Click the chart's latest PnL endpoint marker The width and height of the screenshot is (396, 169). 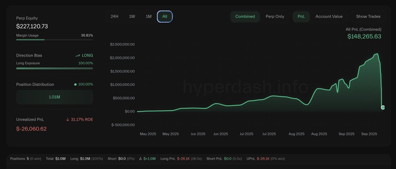click(383, 108)
